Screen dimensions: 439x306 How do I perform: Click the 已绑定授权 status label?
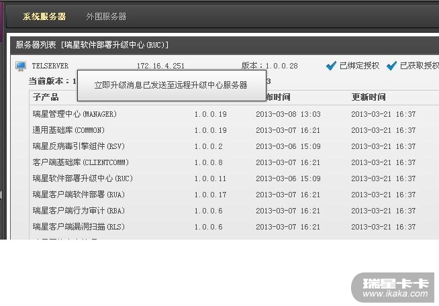click(359, 66)
